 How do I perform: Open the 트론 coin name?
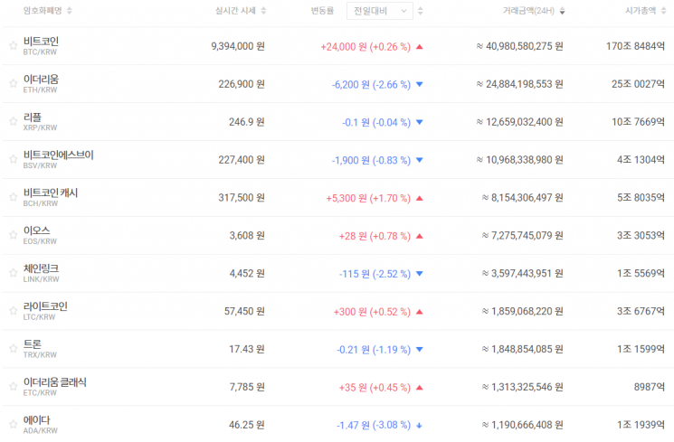(x=33, y=344)
